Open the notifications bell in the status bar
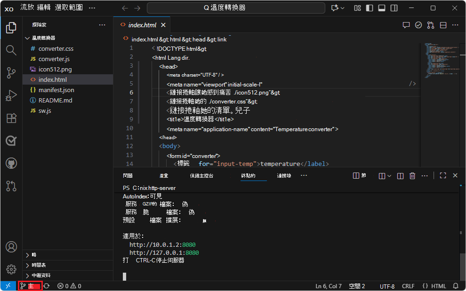The image size is (466, 291). pos(455,285)
